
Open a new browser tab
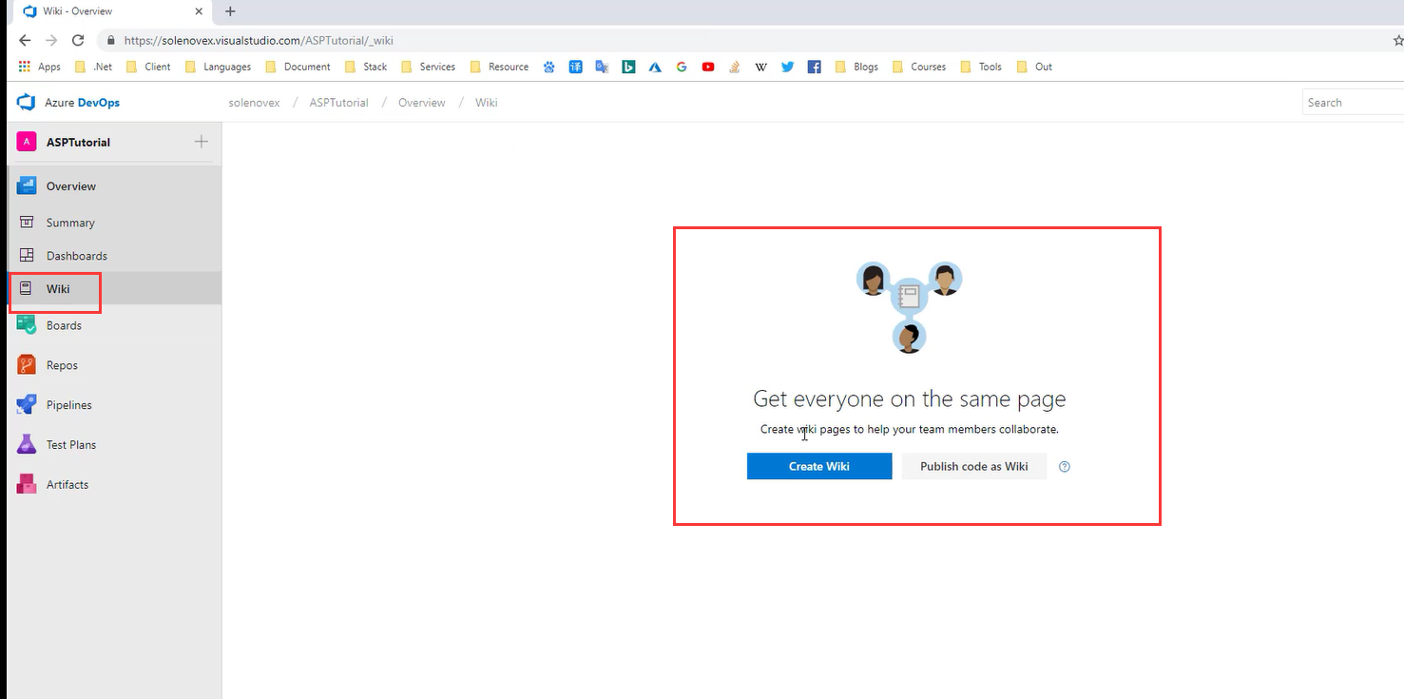click(230, 11)
